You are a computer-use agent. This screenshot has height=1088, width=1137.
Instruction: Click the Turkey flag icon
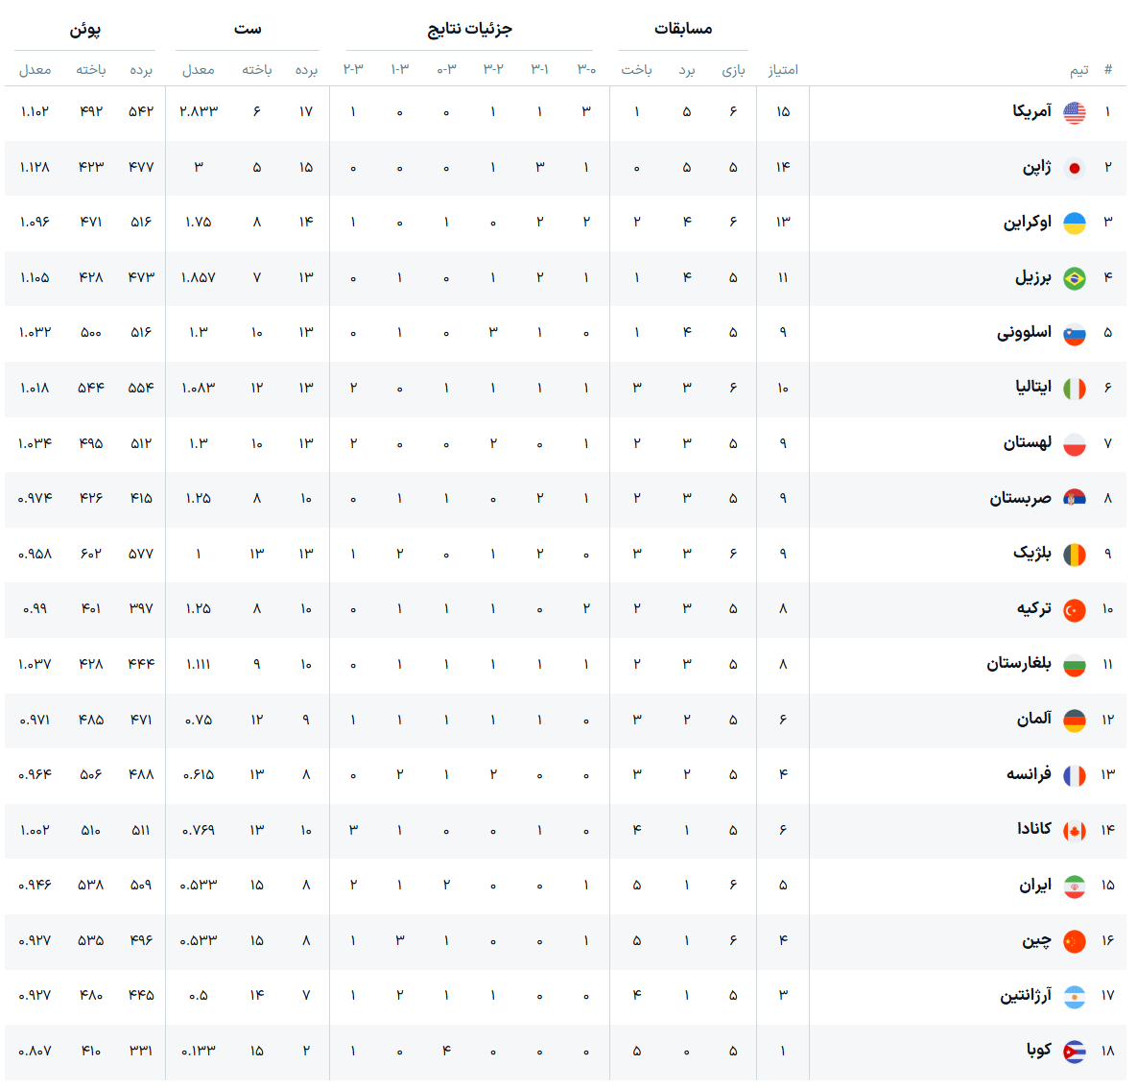(x=1074, y=609)
